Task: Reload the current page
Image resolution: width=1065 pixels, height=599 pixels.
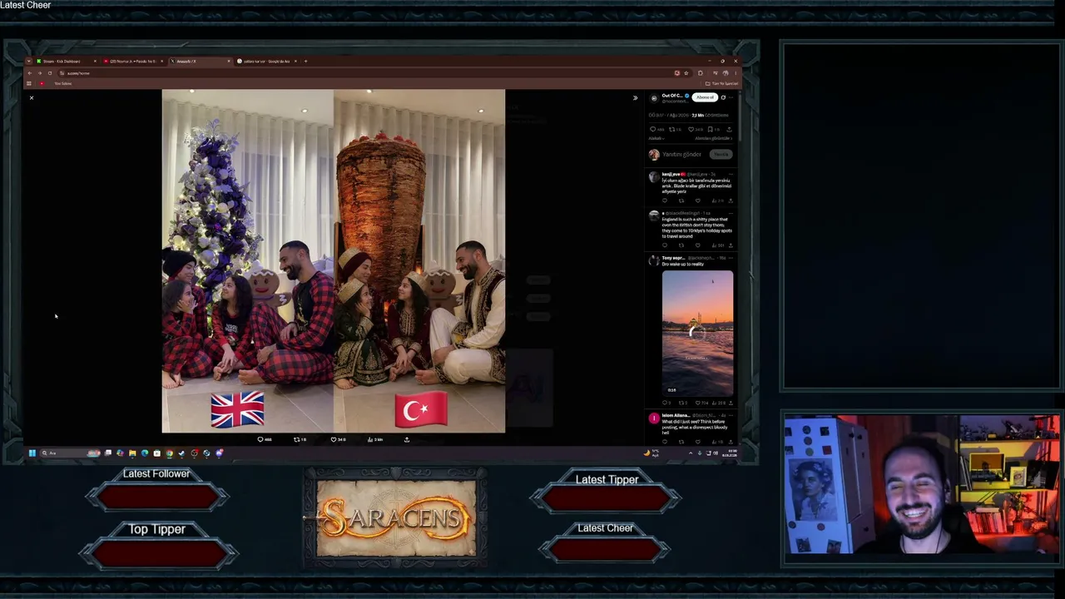Action: [x=49, y=73]
